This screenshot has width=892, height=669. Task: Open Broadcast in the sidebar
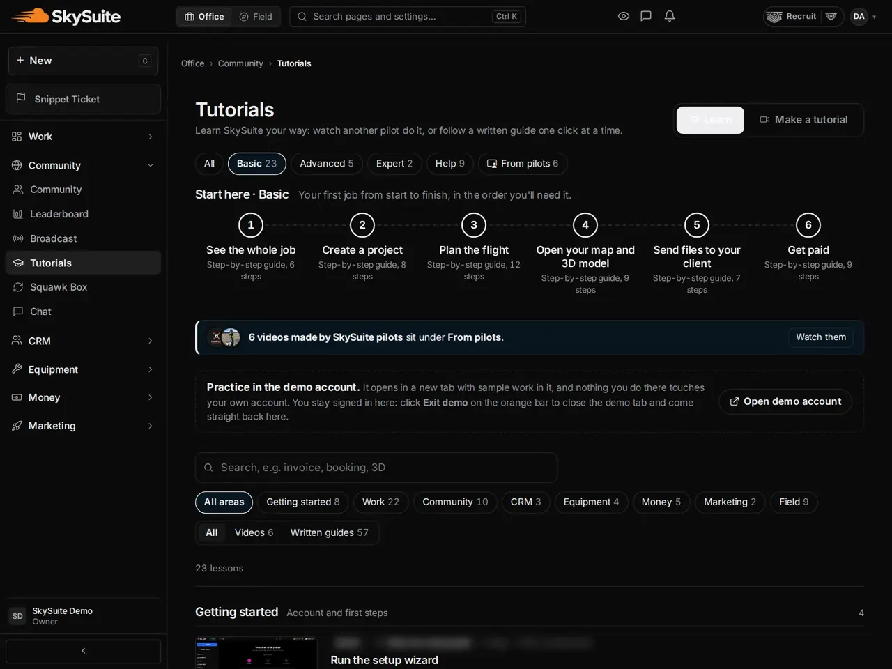click(x=83, y=238)
